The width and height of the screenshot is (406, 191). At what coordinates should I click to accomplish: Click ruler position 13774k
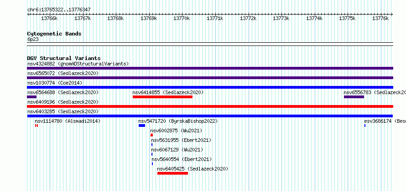pyautogui.click(x=315, y=18)
